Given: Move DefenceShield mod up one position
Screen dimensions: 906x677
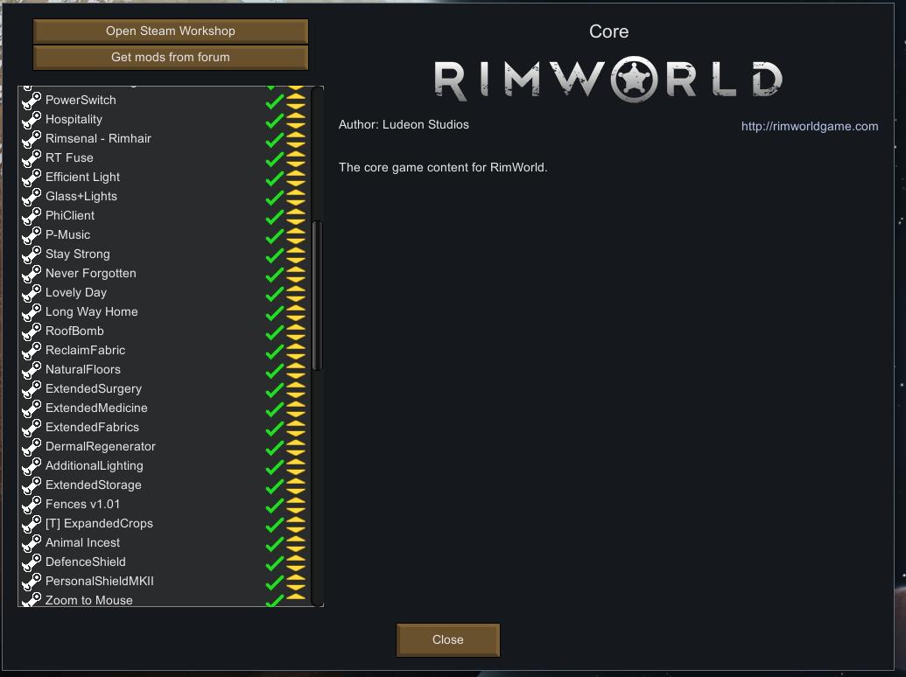Looking at the screenshot, I should (x=296, y=558).
